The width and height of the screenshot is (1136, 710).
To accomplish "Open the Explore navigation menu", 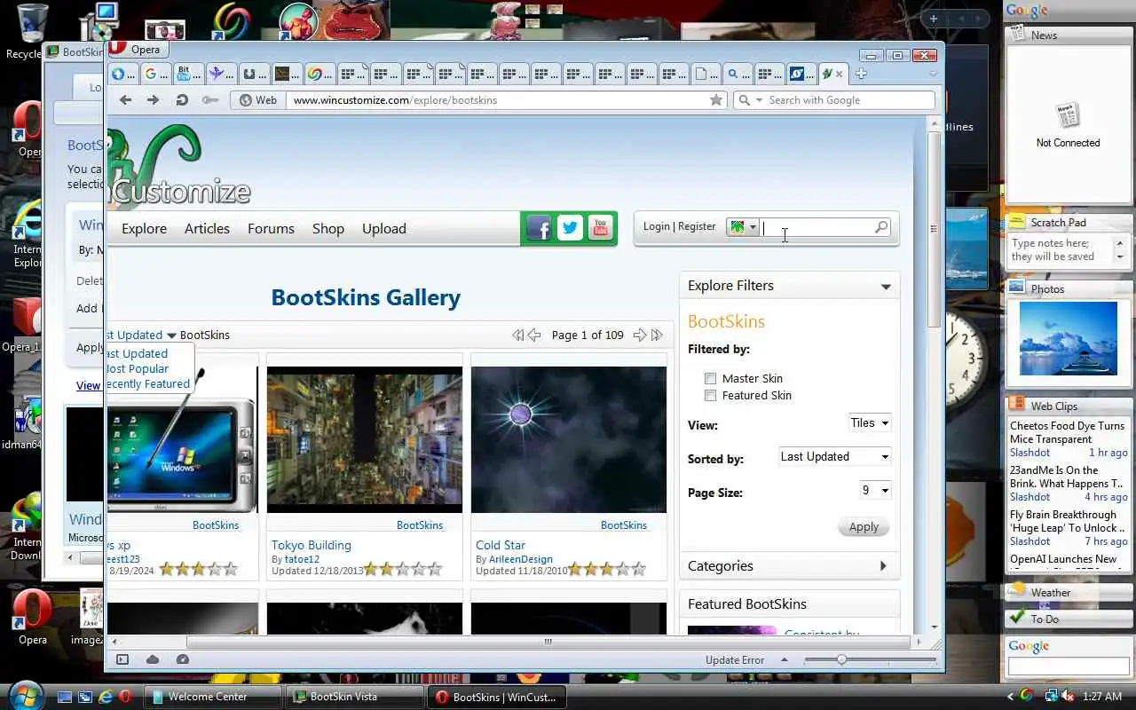I will point(144,229).
